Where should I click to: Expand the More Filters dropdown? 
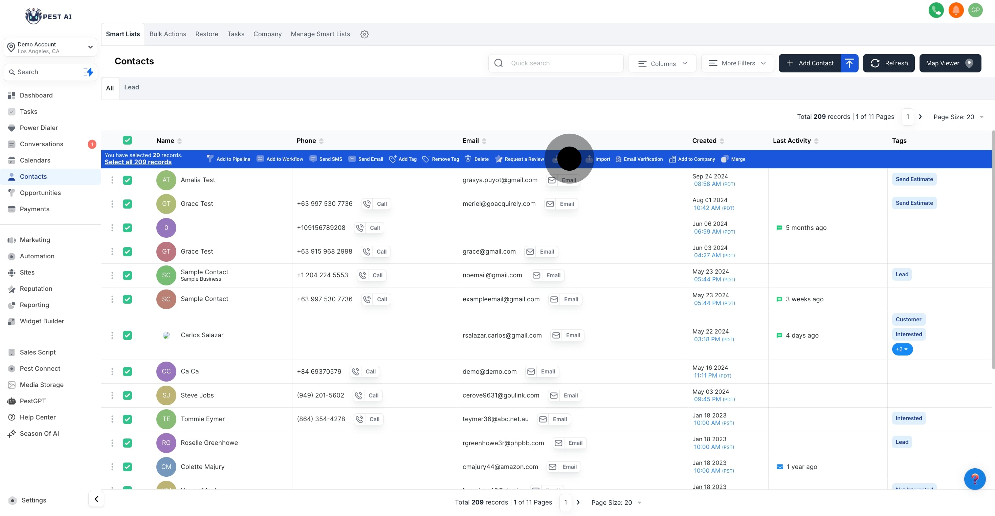pos(737,63)
